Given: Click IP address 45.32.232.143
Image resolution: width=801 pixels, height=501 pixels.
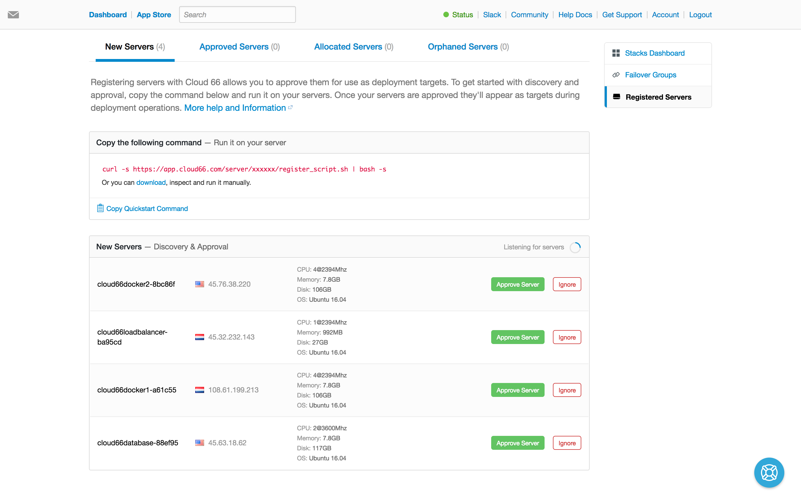Looking at the screenshot, I should point(231,337).
